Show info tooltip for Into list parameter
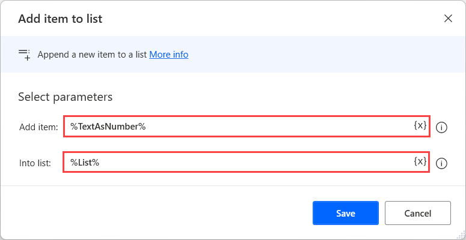This screenshot has height=240, width=466. 441,163
